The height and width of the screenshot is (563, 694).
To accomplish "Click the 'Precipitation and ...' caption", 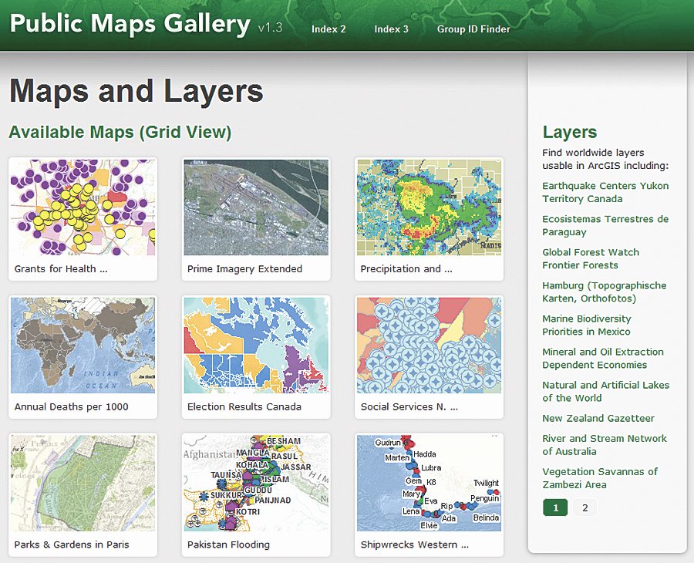I will click(x=406, y=269).
